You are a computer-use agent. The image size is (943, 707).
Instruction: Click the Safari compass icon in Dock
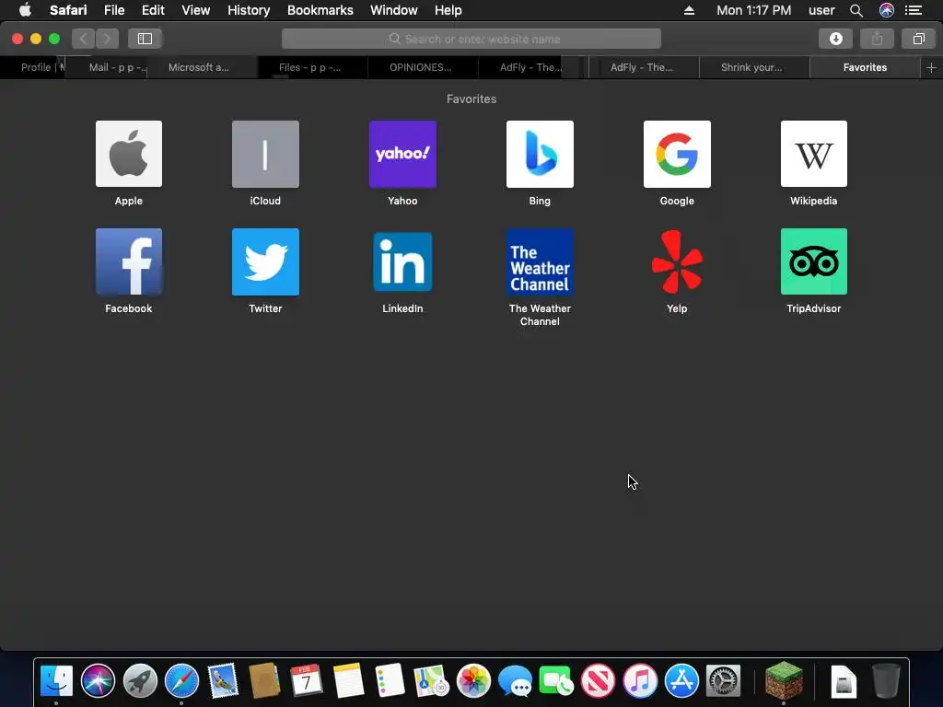pyautogui.click(x=181, y=680)
